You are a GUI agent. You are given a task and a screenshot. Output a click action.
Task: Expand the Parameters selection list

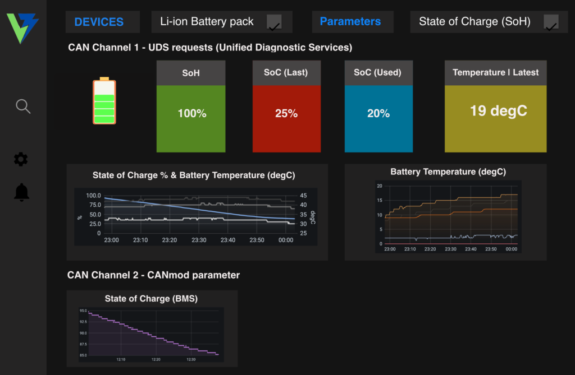(353, 21)
